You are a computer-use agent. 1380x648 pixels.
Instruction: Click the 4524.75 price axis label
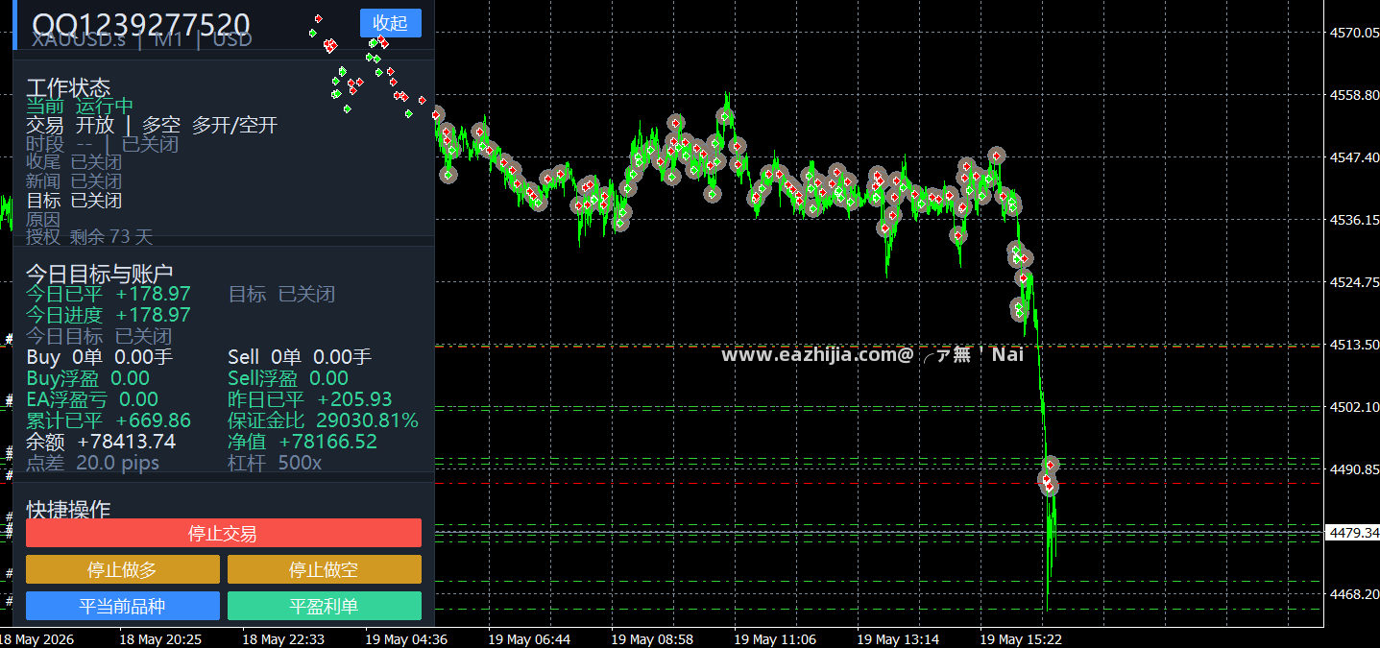1354,282
